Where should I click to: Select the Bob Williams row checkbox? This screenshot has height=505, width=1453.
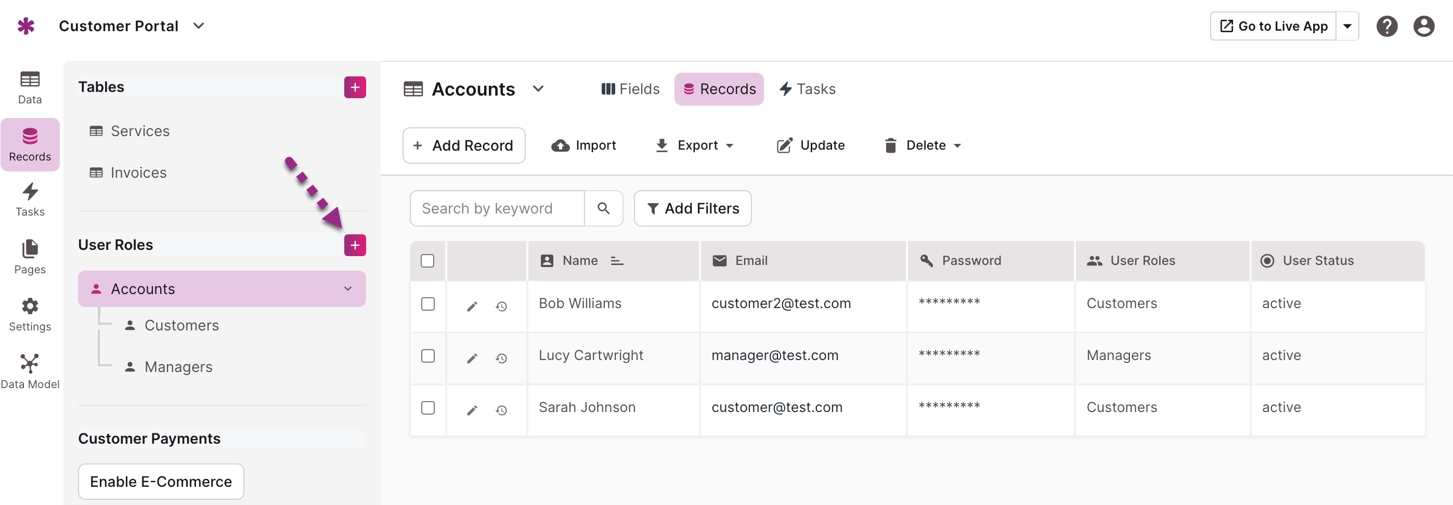click(427, 304)
